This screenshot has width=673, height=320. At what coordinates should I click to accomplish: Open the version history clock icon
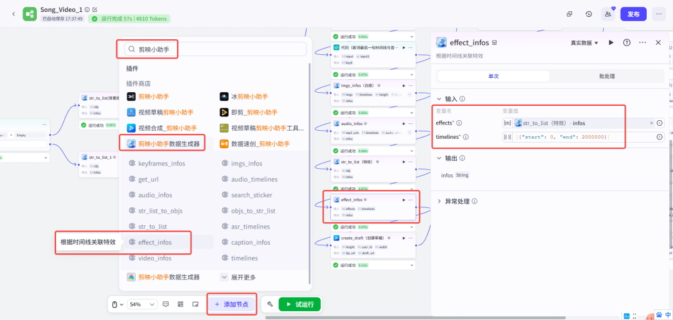[x=589, y=14]
